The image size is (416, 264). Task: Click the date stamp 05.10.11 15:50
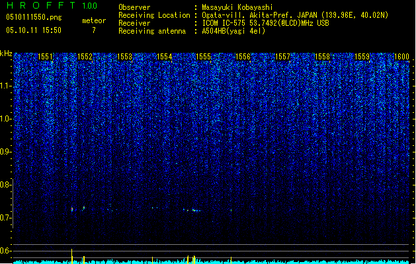pos(34,30)
